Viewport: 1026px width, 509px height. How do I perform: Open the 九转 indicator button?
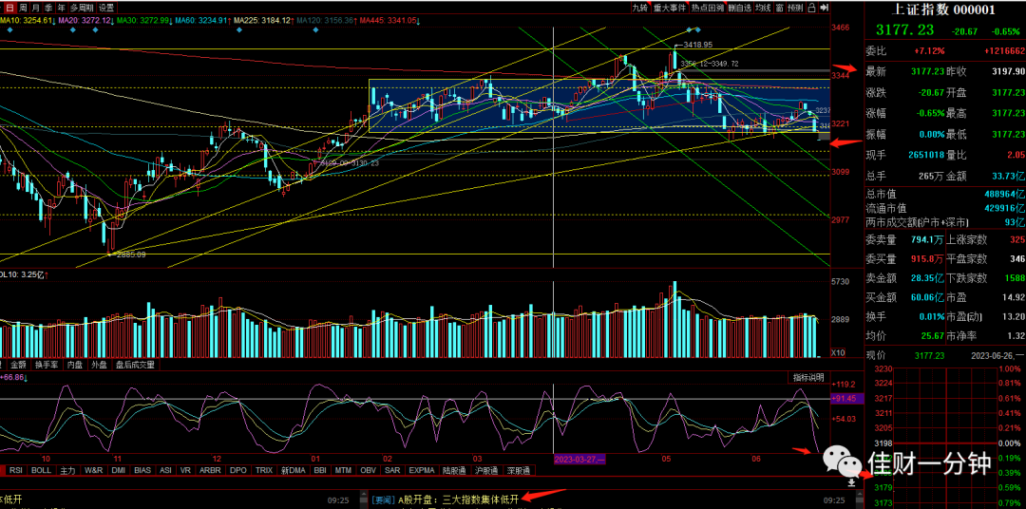tap(640, 8)
